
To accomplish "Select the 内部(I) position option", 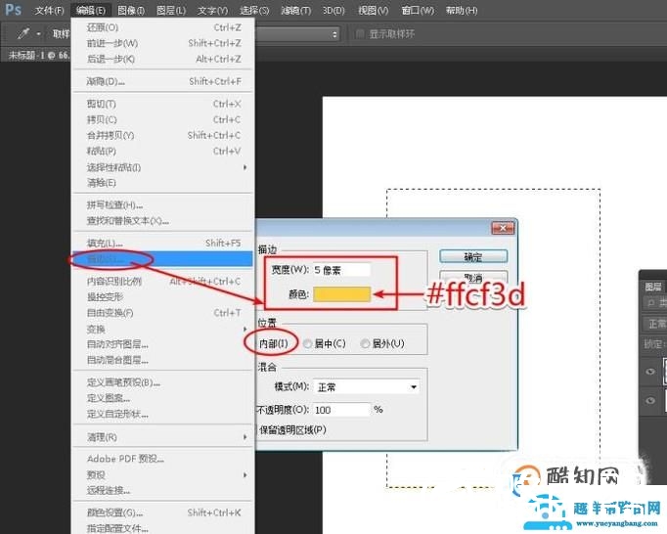I will (273, 343).
